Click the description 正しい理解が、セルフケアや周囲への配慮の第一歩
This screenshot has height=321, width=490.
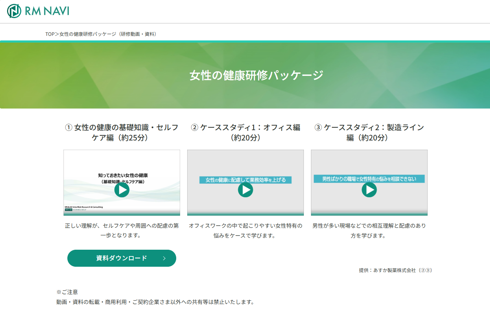(x=122, y=230)
